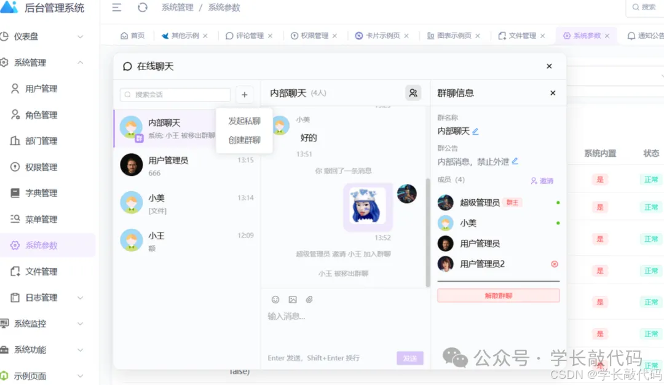Select member 小美 in group info
The height and width of the screenshot is (385, 664).
tap(499, 223)
